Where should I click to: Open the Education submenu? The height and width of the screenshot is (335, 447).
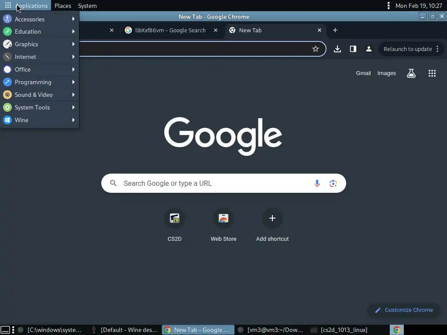point(39,31)
